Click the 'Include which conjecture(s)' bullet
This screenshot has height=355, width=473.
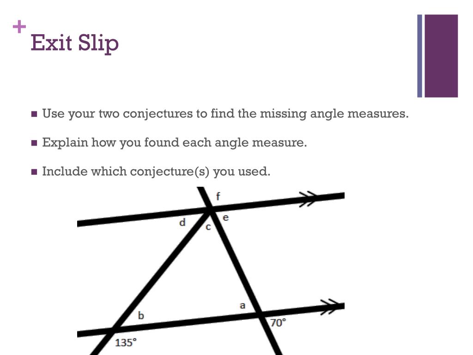[x=156, y=171]
